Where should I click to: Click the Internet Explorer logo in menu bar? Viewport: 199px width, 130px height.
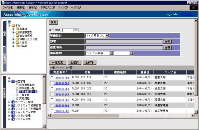(194, 8)
